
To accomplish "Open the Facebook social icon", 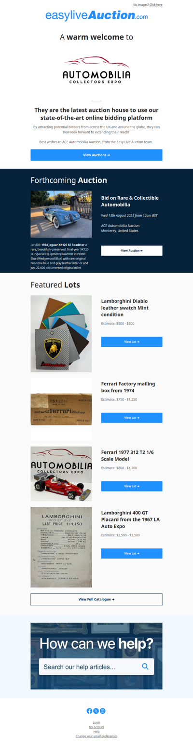I will [x=89, y=711].
